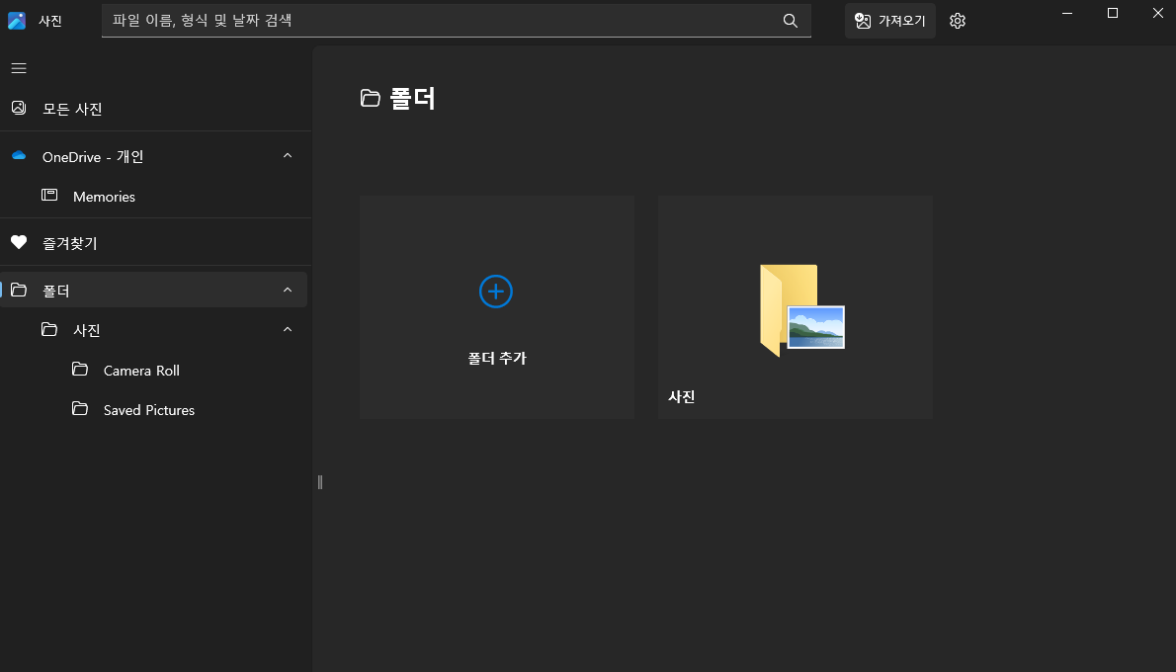1176x672 pixels.
Task: Click the plus icon to add folder
Action: click(496, 292)
